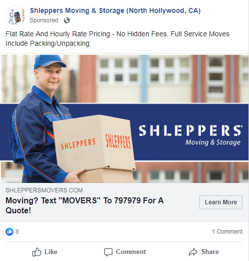Click the Moving? Text "MOVERS" headline
Screen dimensions: 249x261
point(85,205)
